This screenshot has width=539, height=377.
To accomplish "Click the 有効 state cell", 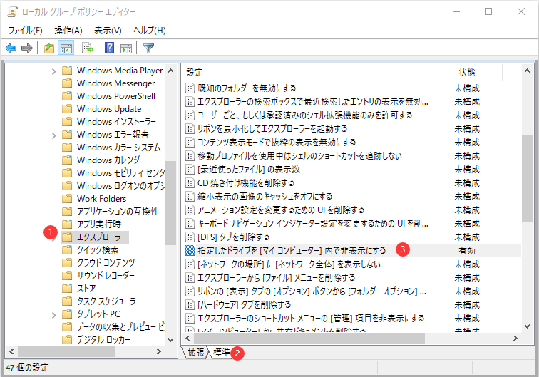I will coord(467,251).
